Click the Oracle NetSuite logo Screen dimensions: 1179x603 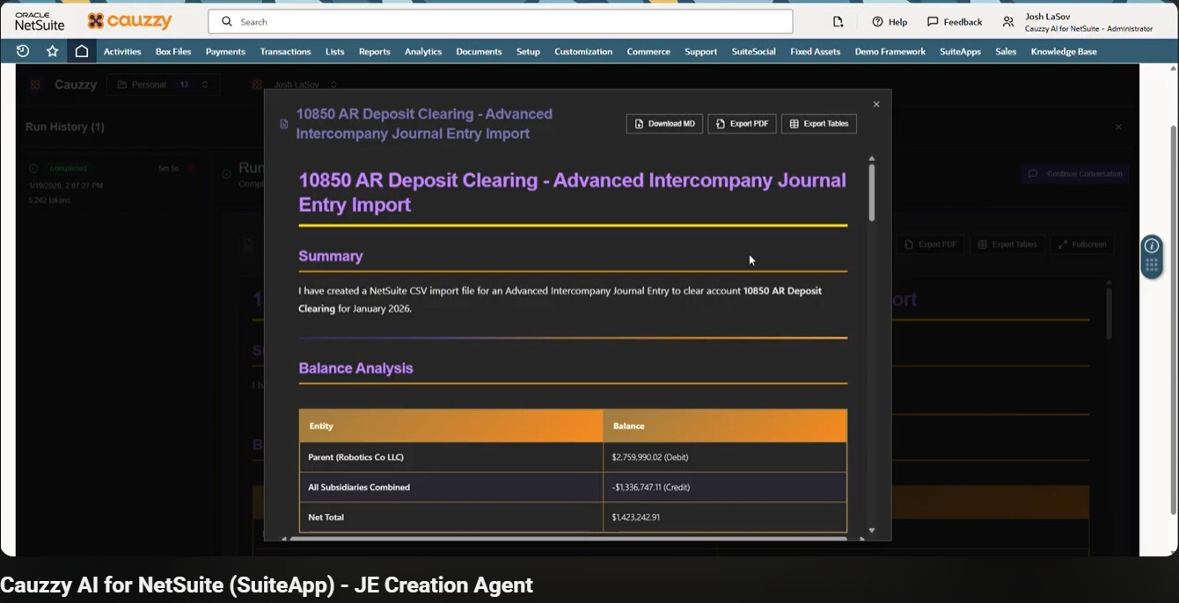click(x=40, y=21)
